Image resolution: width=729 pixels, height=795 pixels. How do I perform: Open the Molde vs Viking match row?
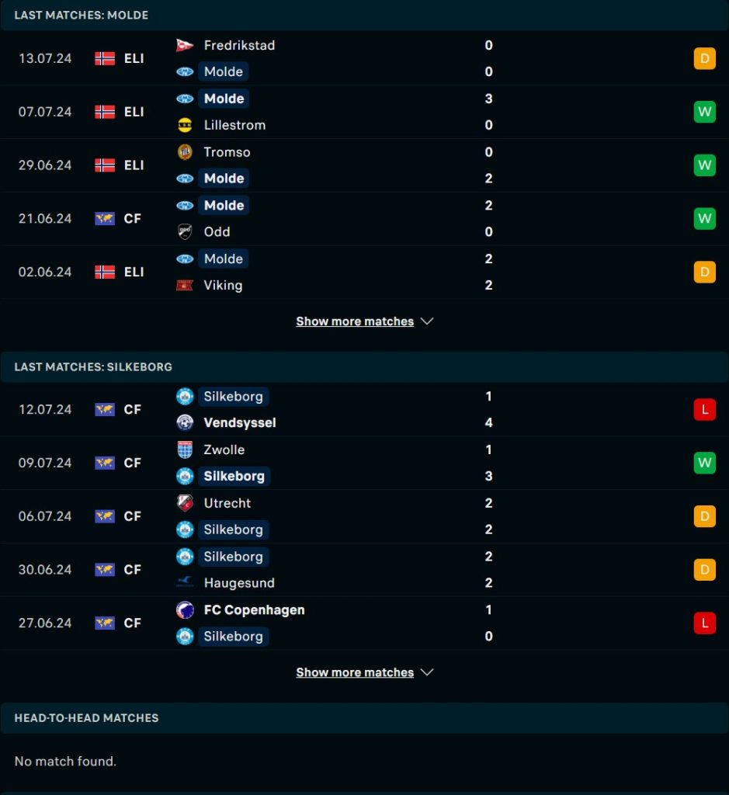click(365, 272)
